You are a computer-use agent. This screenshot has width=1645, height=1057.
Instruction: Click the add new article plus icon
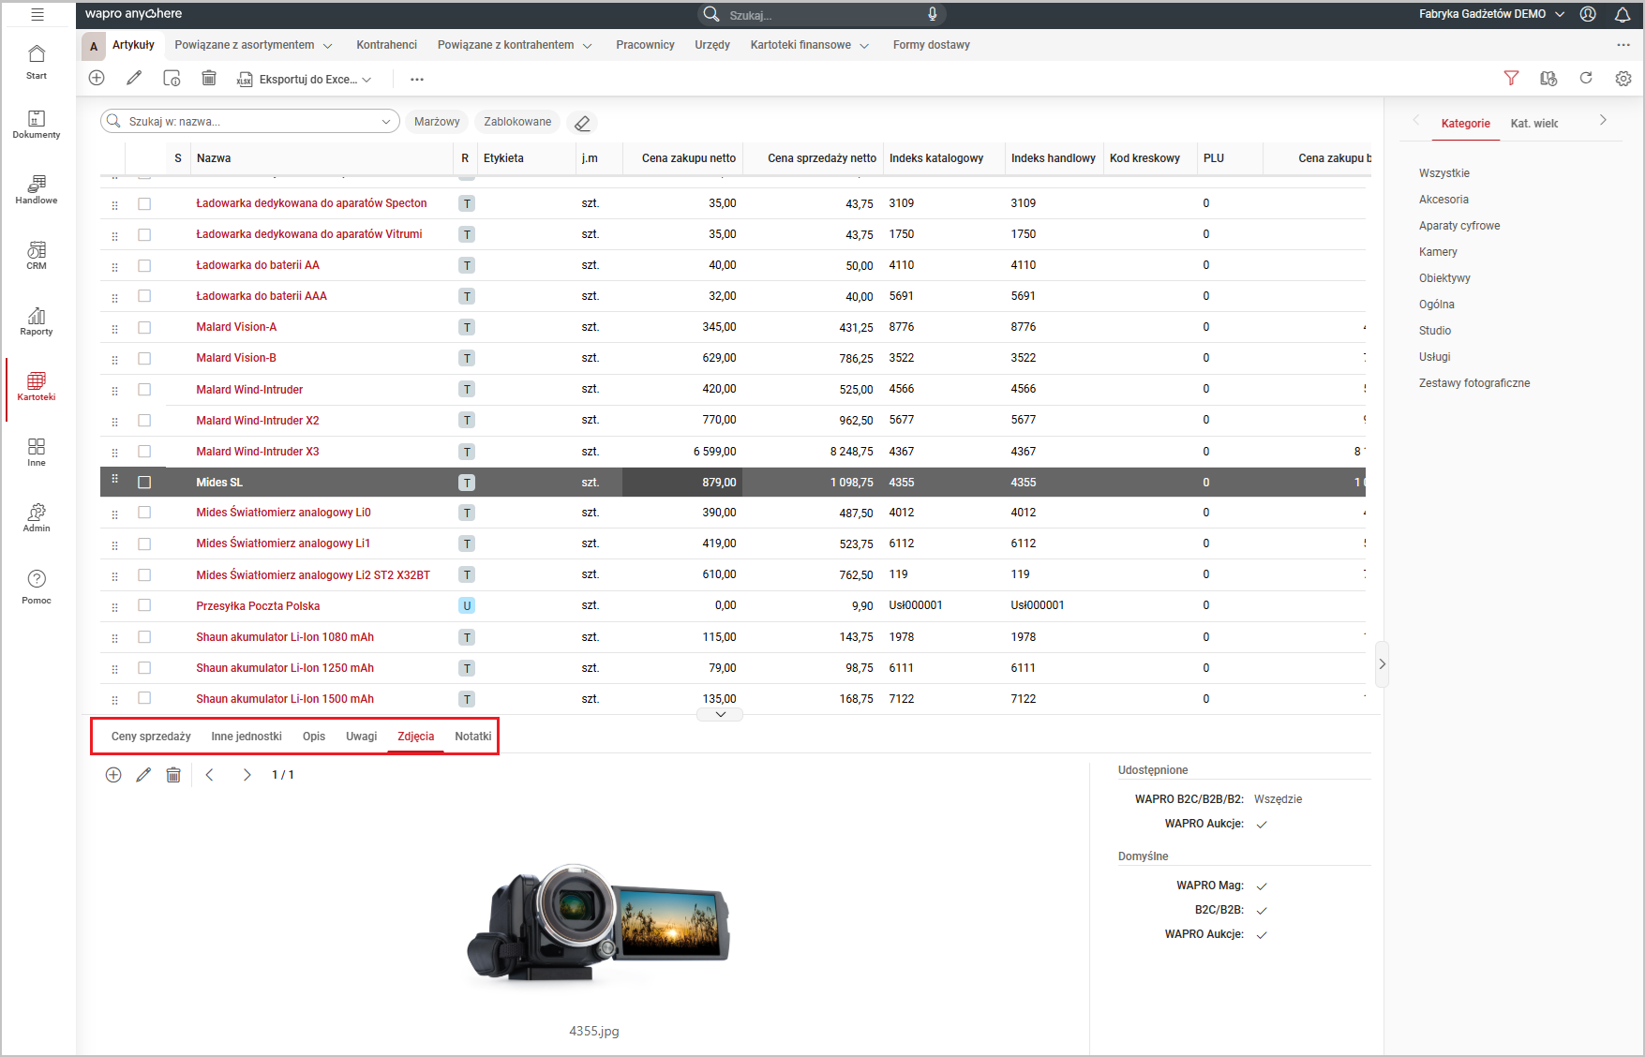pyautogui.click(x=97, y=79)
